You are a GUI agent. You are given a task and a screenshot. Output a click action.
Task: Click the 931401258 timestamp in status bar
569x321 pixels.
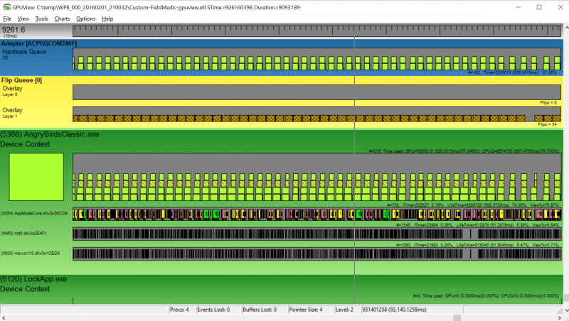point(394,310)
